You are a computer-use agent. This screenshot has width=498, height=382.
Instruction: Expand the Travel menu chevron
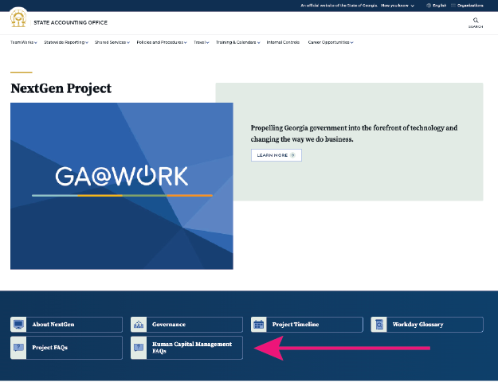click(x=207, y=42)
